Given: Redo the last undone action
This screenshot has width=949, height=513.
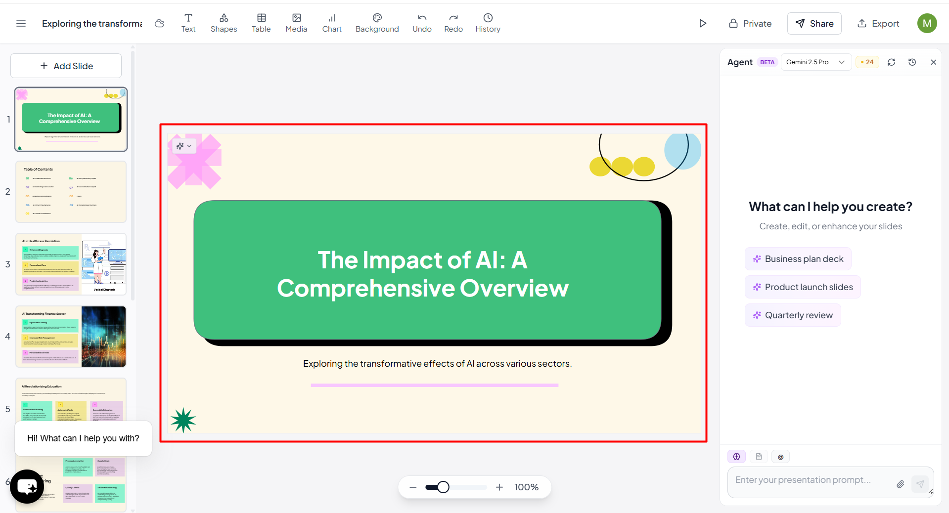Looking at the screenshot, I should pyautogui.click(x=453, y=23).
